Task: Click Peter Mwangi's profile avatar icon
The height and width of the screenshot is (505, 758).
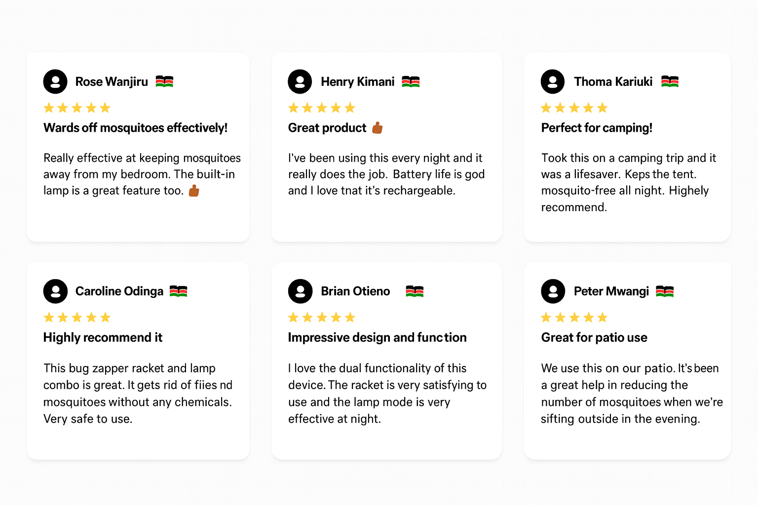Action: pyautogui.click(x=553, y=291)
